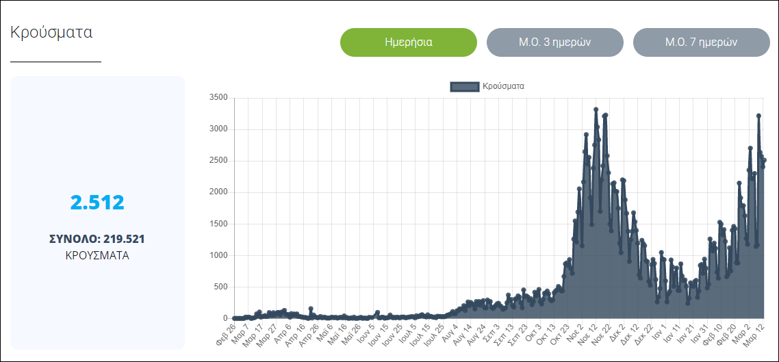Click the Κρούσματα legend color box

464,86
